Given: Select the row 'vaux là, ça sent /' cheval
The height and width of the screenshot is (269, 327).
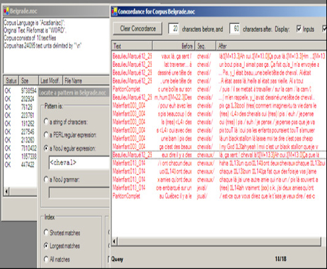Looking at the screenshot, I should (x=219, y=56).
